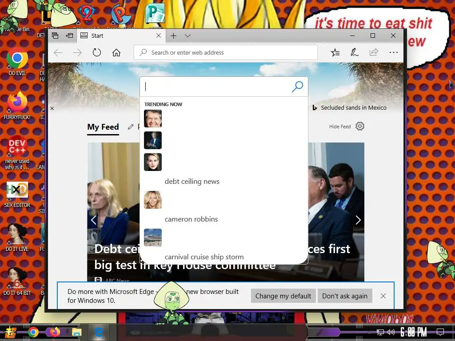455x341 pixels.
Task: Open Firefox desktop shortcut labeled FURRYFUCK!
Action: coord(17,106)
